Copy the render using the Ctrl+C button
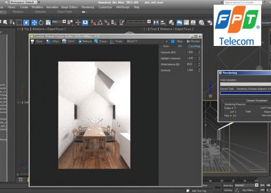Viewport: 271px width, 193px height. 69,41
